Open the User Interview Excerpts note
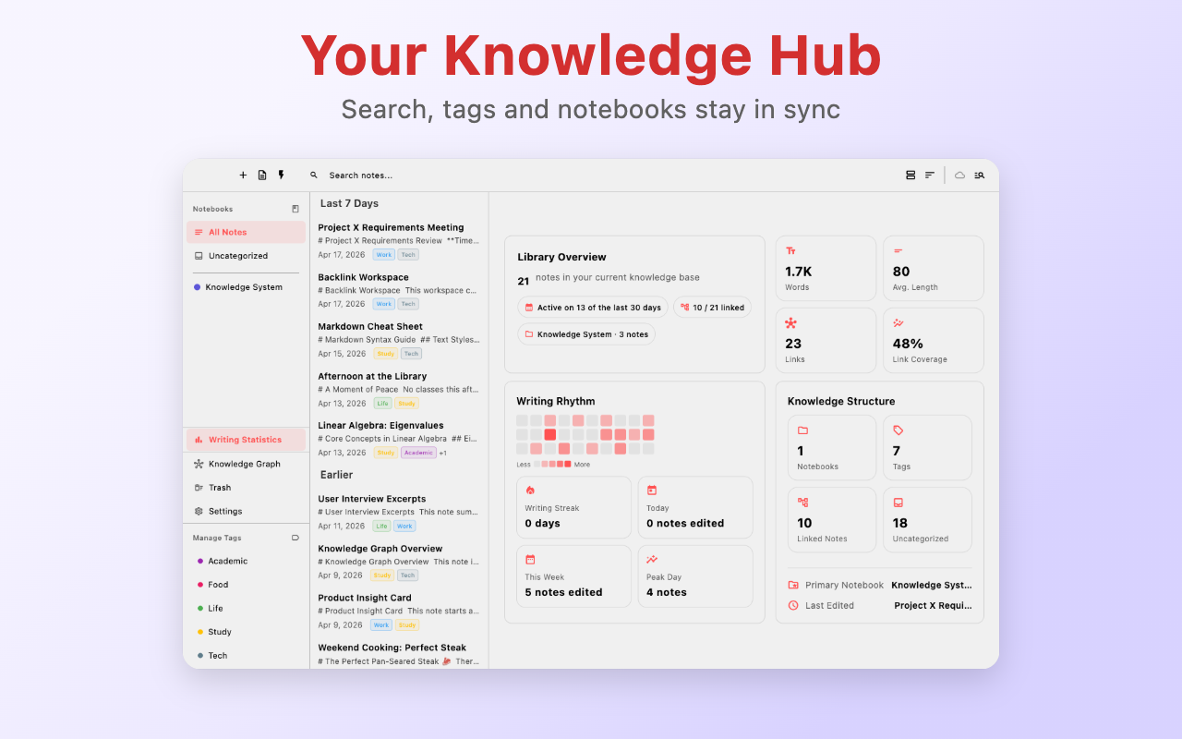Viewport: 1182px width, 739px height. point(399,512)
